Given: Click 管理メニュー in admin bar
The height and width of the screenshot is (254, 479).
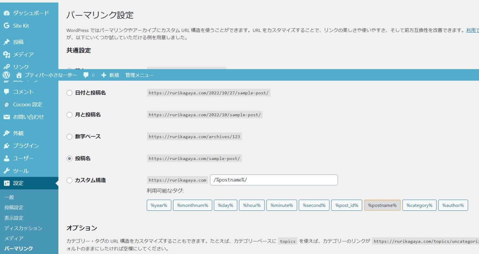Looking at the screenshot, I should (140, 75).
